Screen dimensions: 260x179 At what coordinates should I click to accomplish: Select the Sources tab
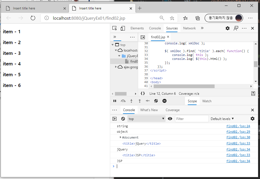[172, 28]
